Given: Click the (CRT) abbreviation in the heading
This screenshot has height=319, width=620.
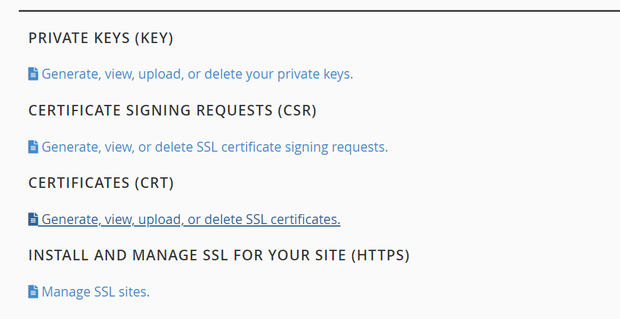Looking at the screenshot, I should click(153, 184).
